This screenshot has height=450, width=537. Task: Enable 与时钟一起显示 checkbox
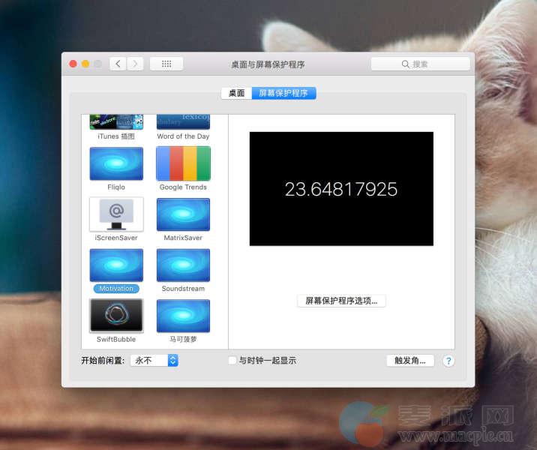(232, 360)
